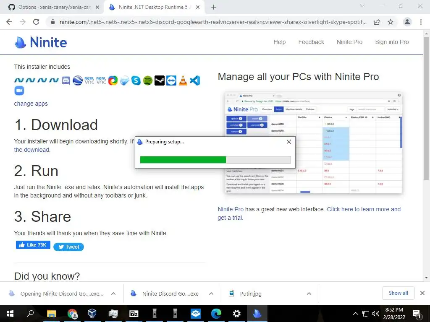
Task: Expand options for Ninite Discord Go....exe download
Action: coord(211,293)
